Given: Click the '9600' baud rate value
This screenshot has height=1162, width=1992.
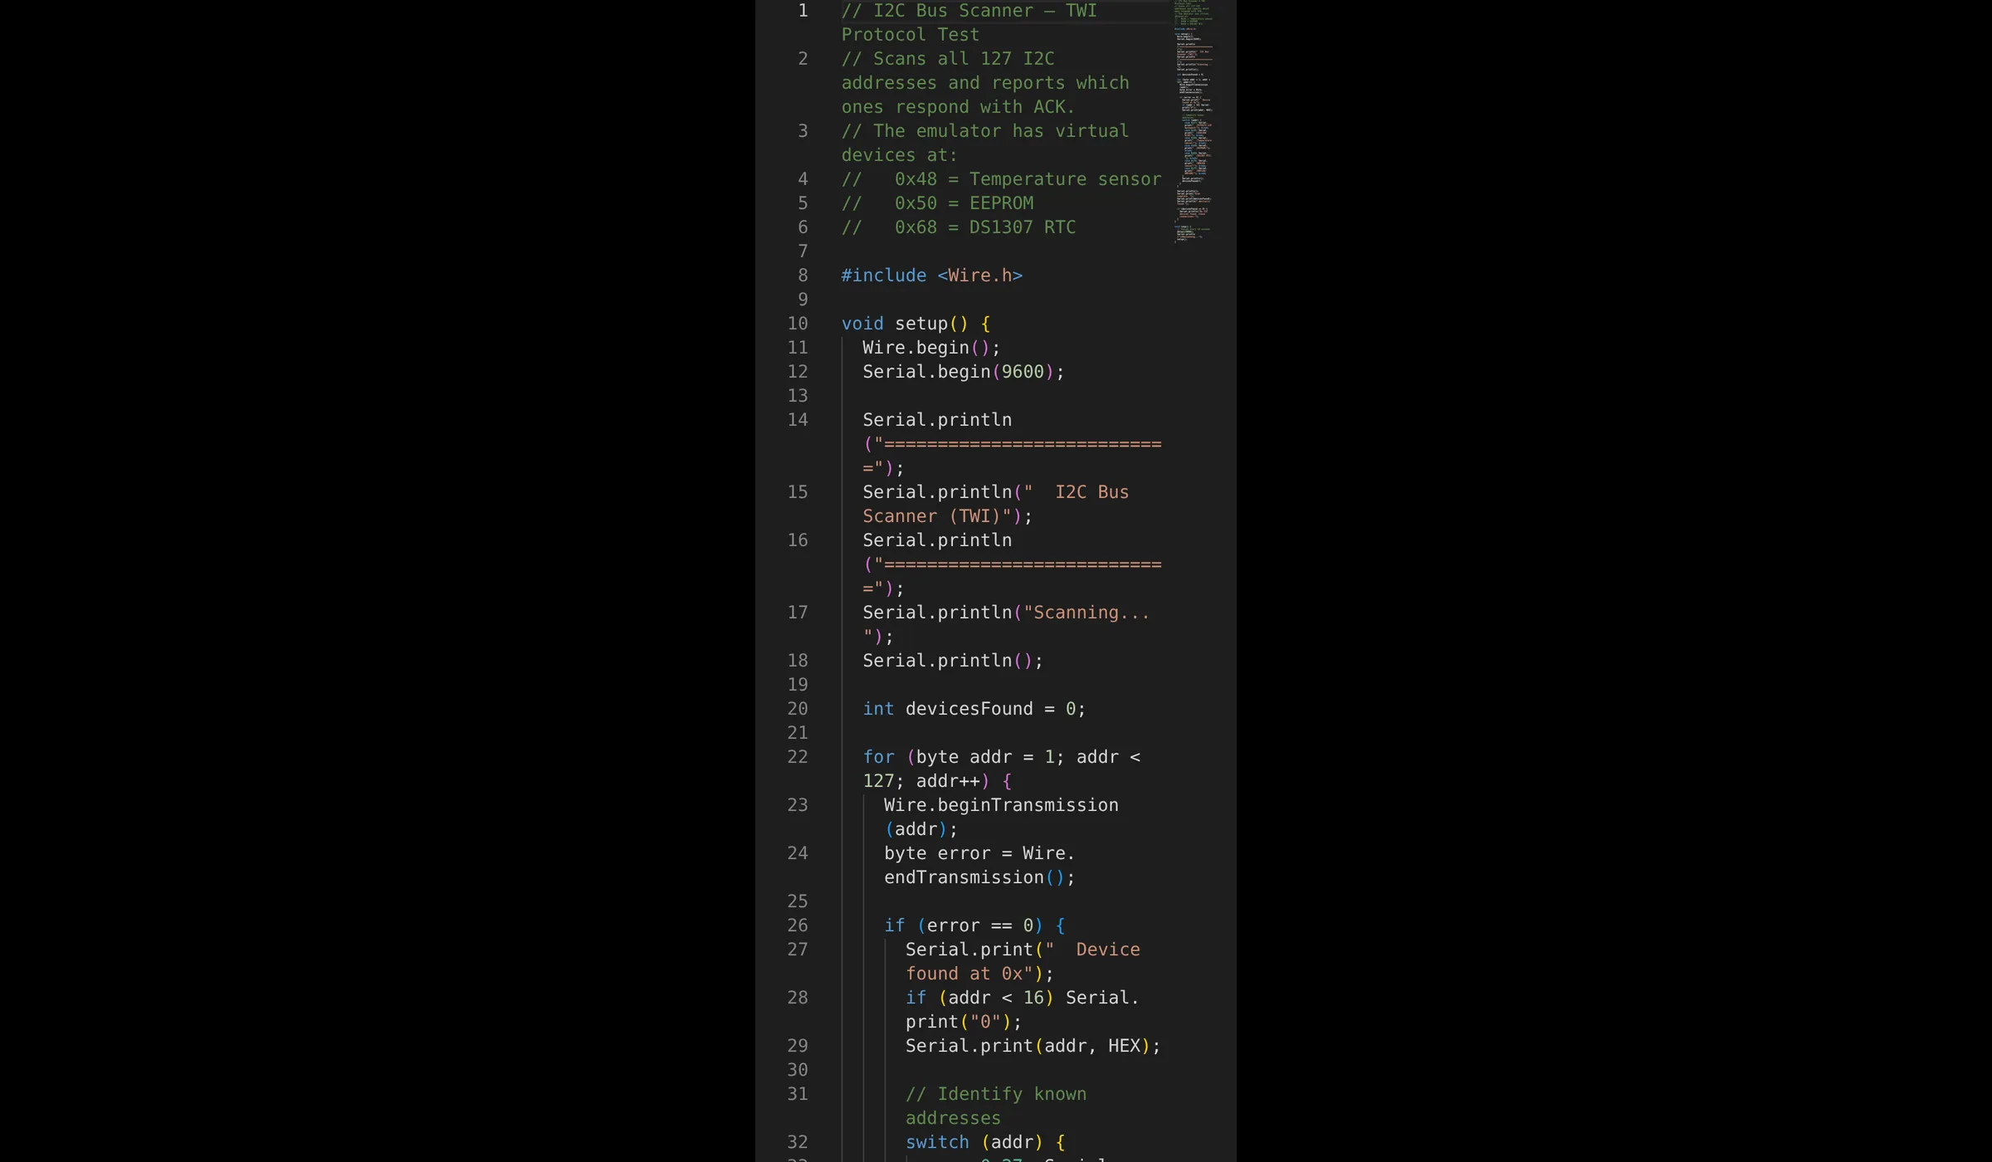Looking at the screenshot, I should tap(1023, 372).
